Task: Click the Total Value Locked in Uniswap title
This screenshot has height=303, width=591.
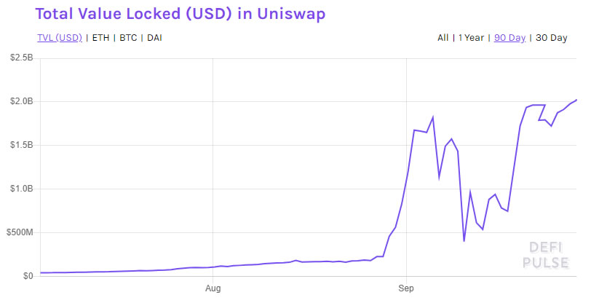Action: [x=181, y=14]
